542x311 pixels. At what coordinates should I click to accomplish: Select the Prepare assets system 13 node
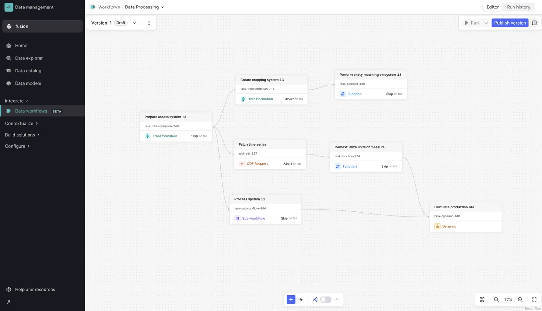point(176,127)
